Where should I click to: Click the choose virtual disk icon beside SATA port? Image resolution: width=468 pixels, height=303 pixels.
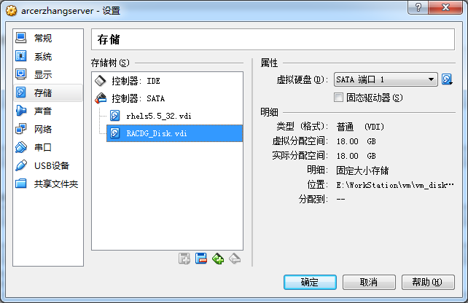[447, 79]
